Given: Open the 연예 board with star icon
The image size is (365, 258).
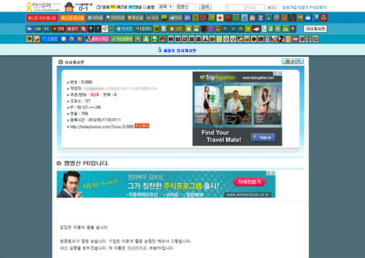Looking at the screenshot, I should point(58,29).
